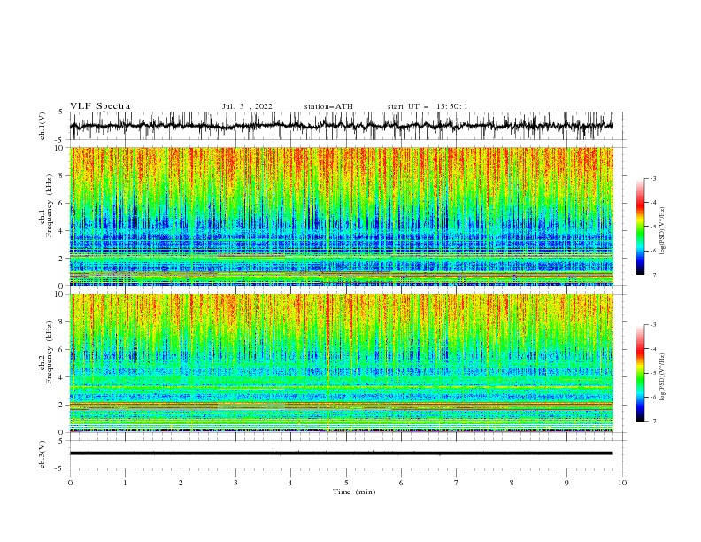Click the time axis tick label "5"
Viewport: 701px width, 542px height.
click(346, 483)
